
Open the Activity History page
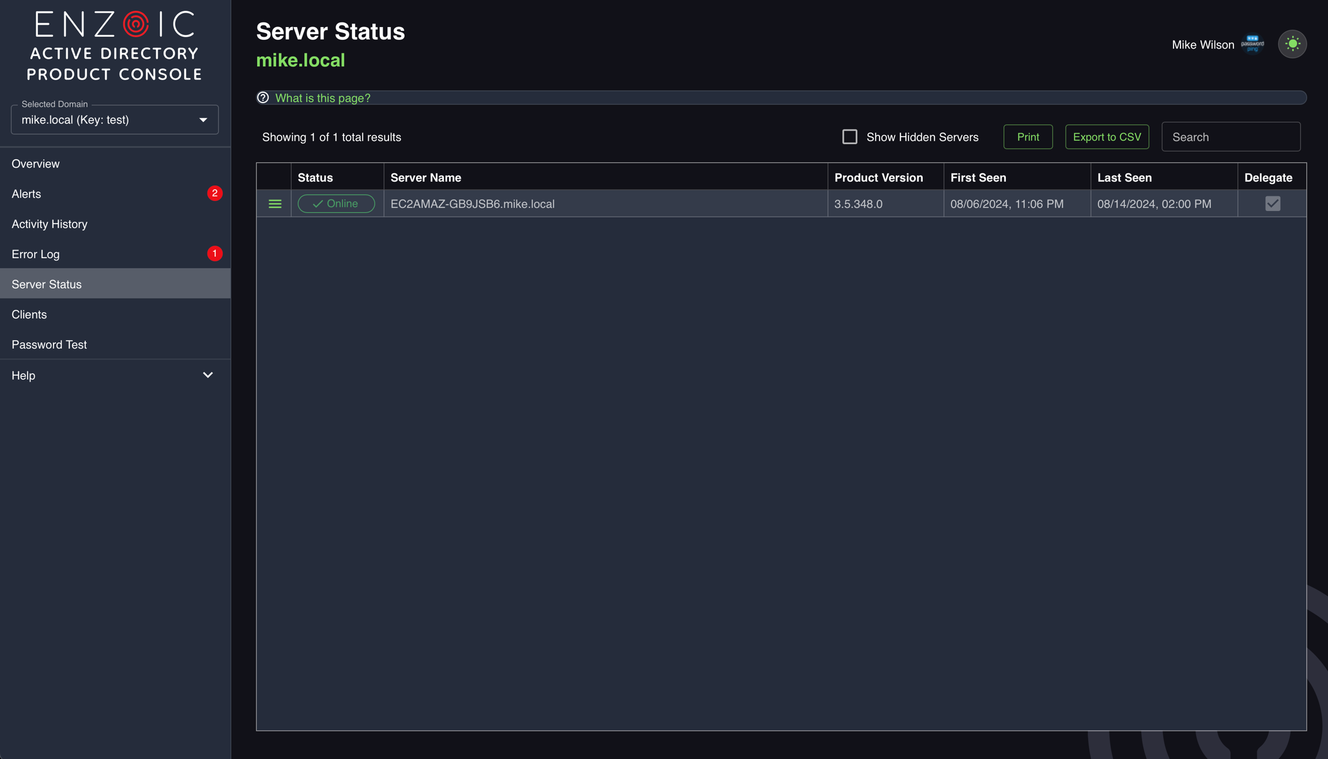pyautogui.click(x=50, y=224)
